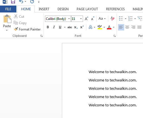Toggle Underline formatting
The width and height of the screenshot is (143, 118).
pyautogui.click(x=60, y=27)
